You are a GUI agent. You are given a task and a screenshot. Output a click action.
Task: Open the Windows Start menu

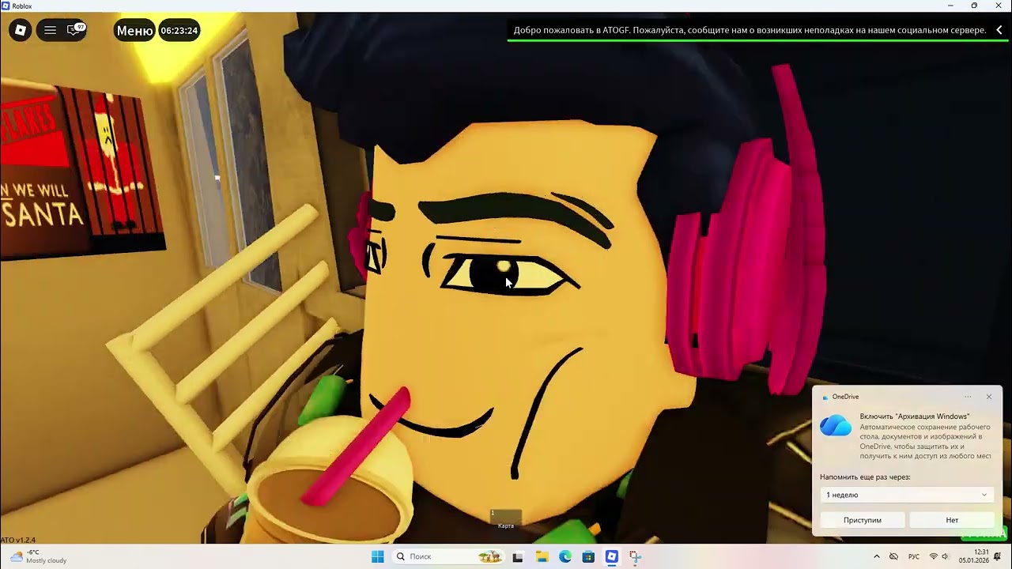(378, 556)
